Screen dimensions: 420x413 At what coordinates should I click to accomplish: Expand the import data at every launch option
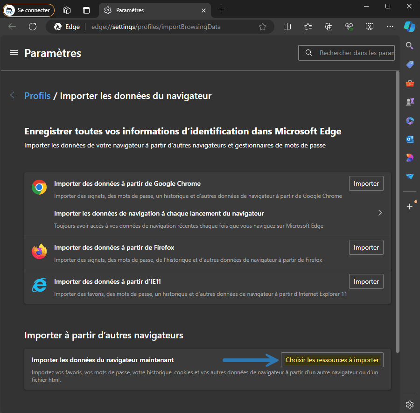(x=380, y=212)
